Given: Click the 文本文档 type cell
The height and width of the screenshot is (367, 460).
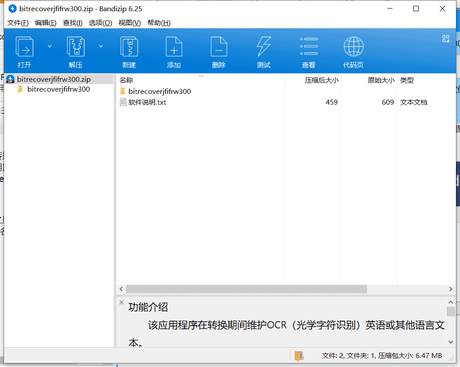Looking at the screenshot, I should pos(414,102).
